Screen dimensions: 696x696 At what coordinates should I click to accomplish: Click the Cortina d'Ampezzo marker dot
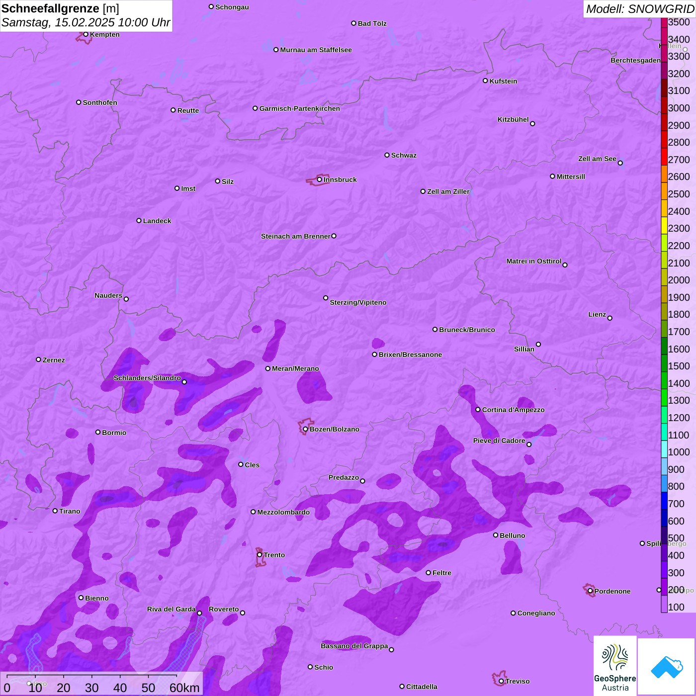point(478,410)
